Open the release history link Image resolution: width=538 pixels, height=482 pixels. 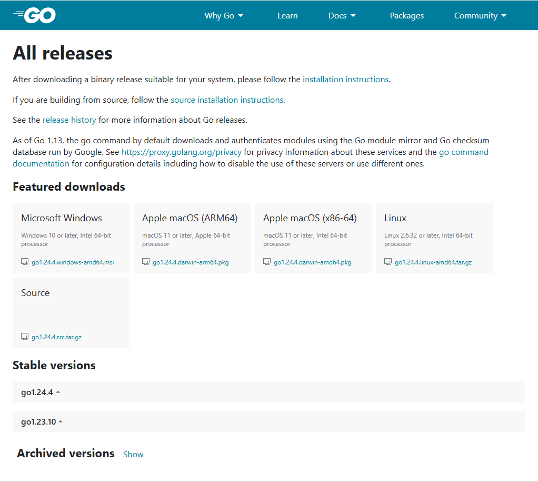[69, 120]
